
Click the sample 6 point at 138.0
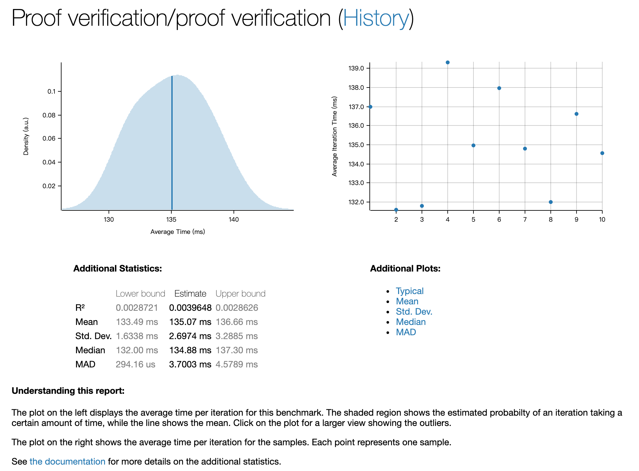(499, 88)
